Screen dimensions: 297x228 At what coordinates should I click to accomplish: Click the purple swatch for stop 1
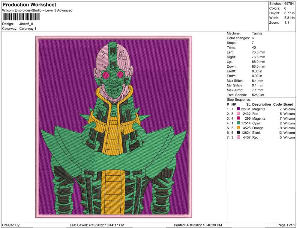click(238, 109)
